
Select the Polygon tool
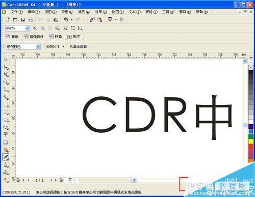pyautogui.click(x=6, y=120)
